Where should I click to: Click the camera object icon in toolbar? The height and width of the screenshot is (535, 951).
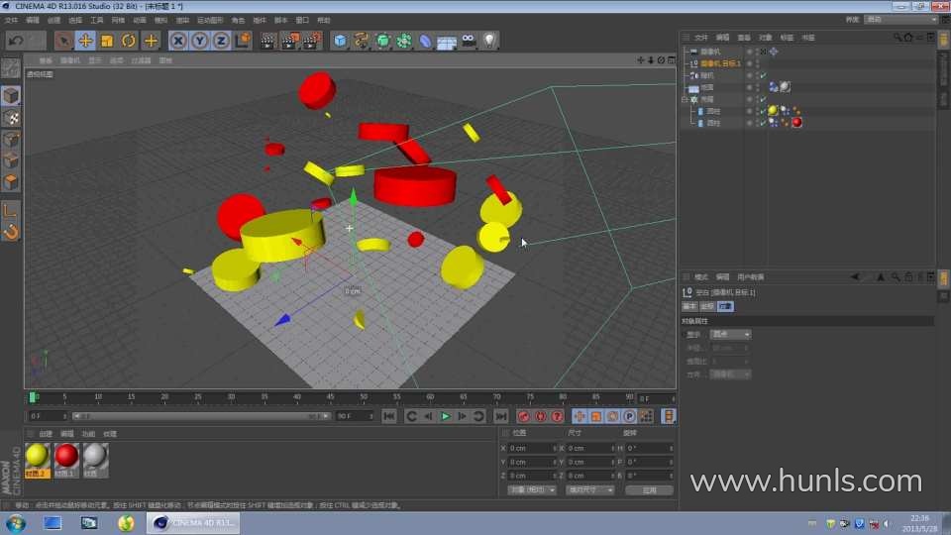468,41
